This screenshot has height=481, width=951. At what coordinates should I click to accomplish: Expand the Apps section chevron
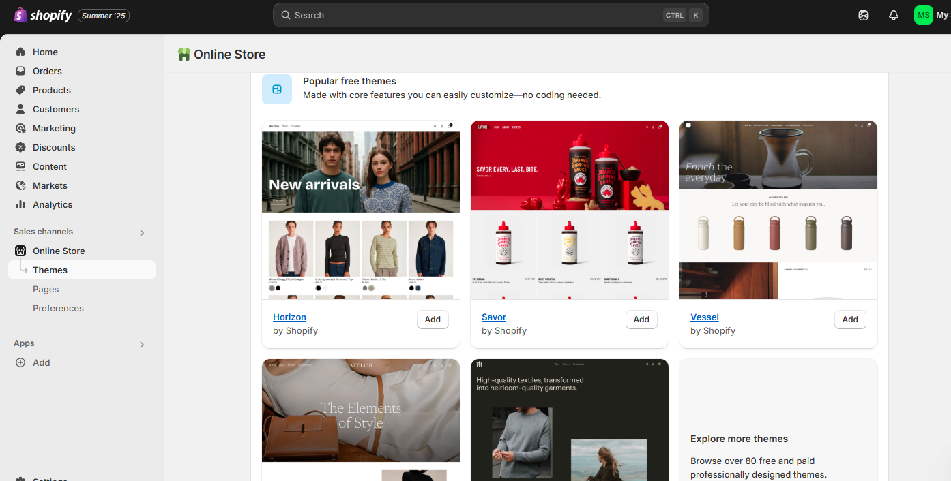tap(142, 345)
